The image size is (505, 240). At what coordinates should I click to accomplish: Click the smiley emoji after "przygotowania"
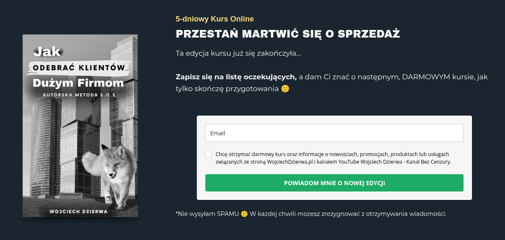tap(285, 89)
